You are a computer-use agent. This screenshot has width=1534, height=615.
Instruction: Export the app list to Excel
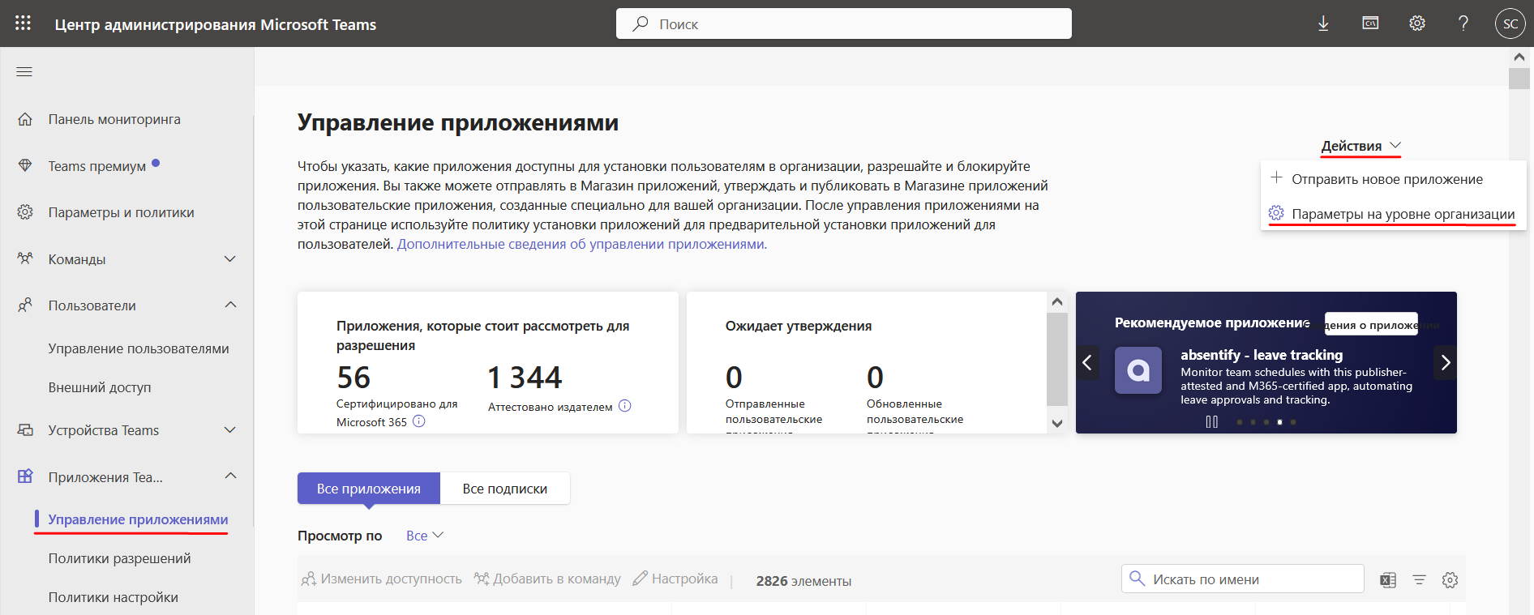pos(1388,580)
